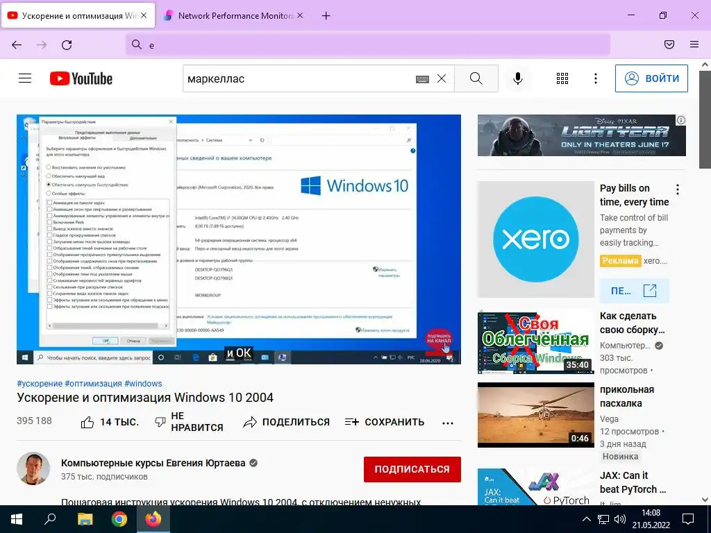Open more actions ellipsis under video
Image resolution: width=711 pixels, height=533 pixels.
click(448, 423)
